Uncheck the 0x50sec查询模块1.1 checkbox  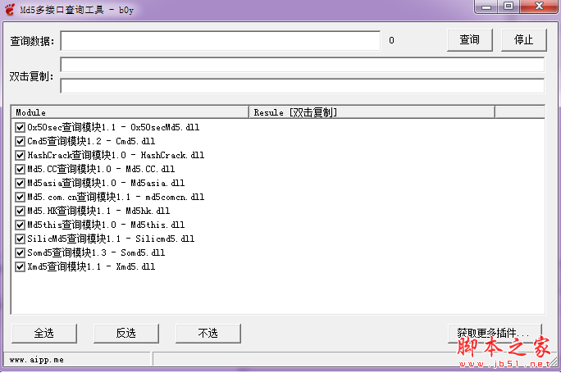pyautogui.click(x=20, y=127)
